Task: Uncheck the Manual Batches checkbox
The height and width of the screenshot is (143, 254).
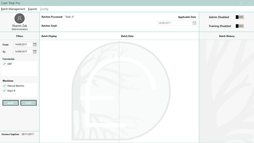Action: click(4, 86)
